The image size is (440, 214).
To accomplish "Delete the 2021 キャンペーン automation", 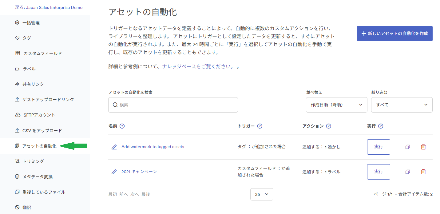I will pos(423,172).
